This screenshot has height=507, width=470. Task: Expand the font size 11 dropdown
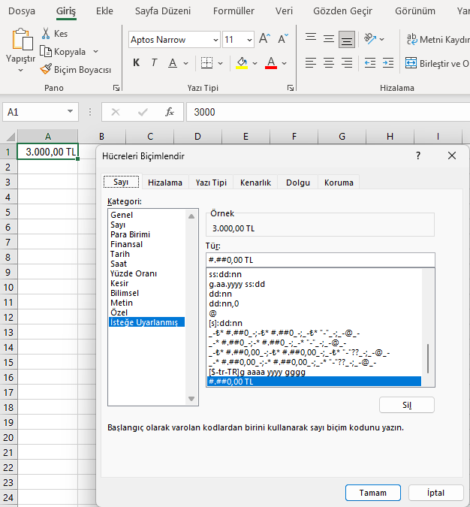click(x=249, y=40)
